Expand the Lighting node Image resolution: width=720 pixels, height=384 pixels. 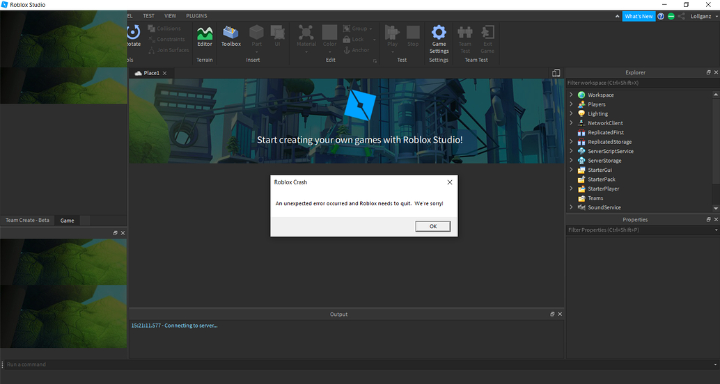571,114
